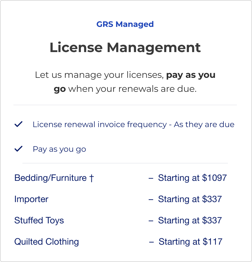Image resolution: width=252 pixels, height=262 pixels.
Task: Select the Stuffed Toys license type
Action: pos(39,221)
